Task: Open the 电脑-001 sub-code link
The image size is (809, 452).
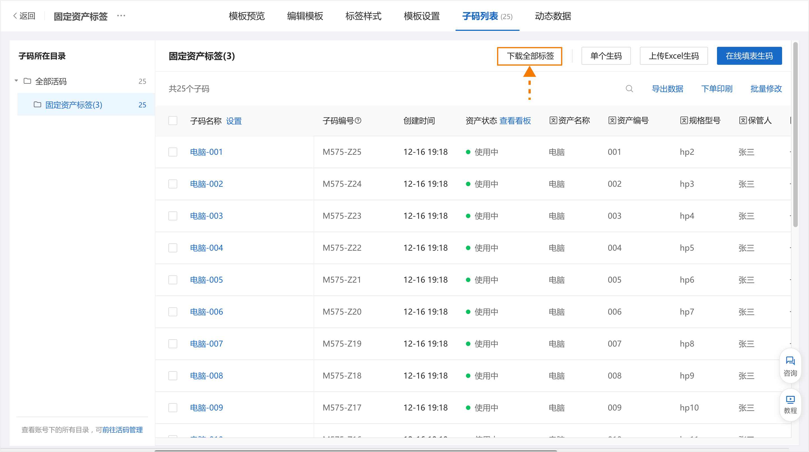Action: (206, 152)
